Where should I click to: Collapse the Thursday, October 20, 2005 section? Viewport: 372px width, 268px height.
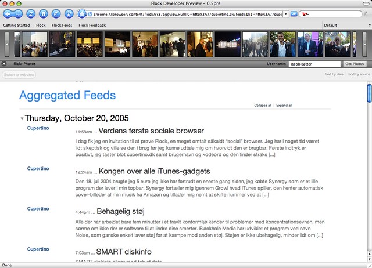pyautogui.click(x=22, y=118)
